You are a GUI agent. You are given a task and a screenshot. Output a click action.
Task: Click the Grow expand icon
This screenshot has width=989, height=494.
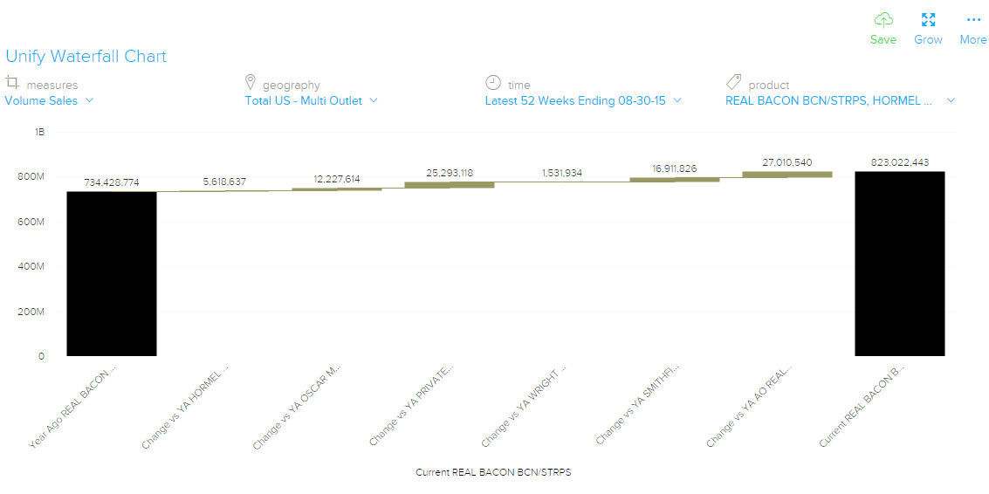pyautogui.click(x=928, y=20)
